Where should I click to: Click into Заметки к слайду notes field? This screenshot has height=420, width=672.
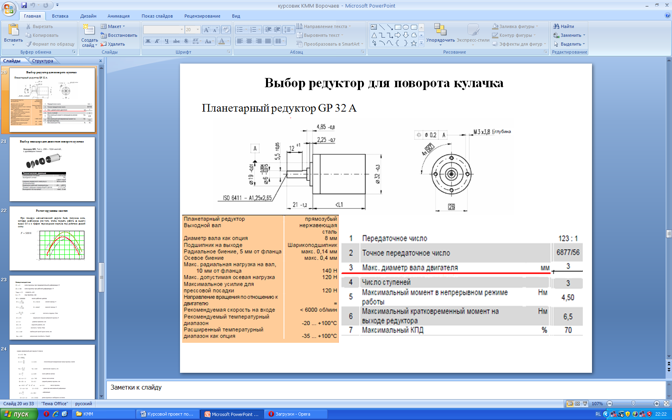click(386, 389)
